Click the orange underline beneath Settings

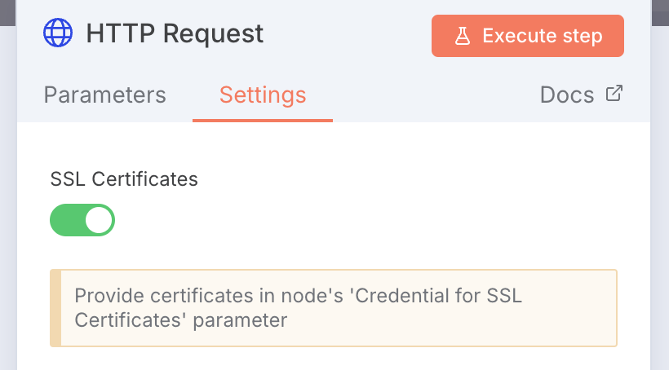(x=263, y=121)
